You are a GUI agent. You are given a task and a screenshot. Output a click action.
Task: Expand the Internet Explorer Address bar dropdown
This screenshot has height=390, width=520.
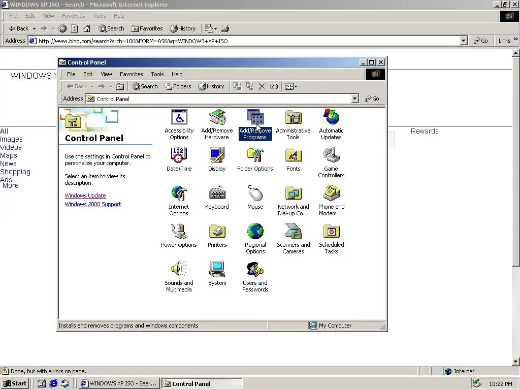pos(464,41)
